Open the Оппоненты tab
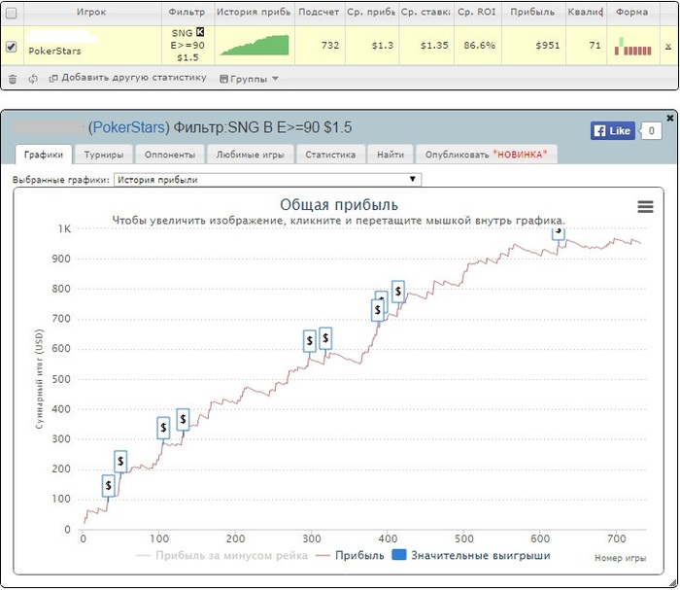Screen dimensions: 680x590 (x=170, y=155)
